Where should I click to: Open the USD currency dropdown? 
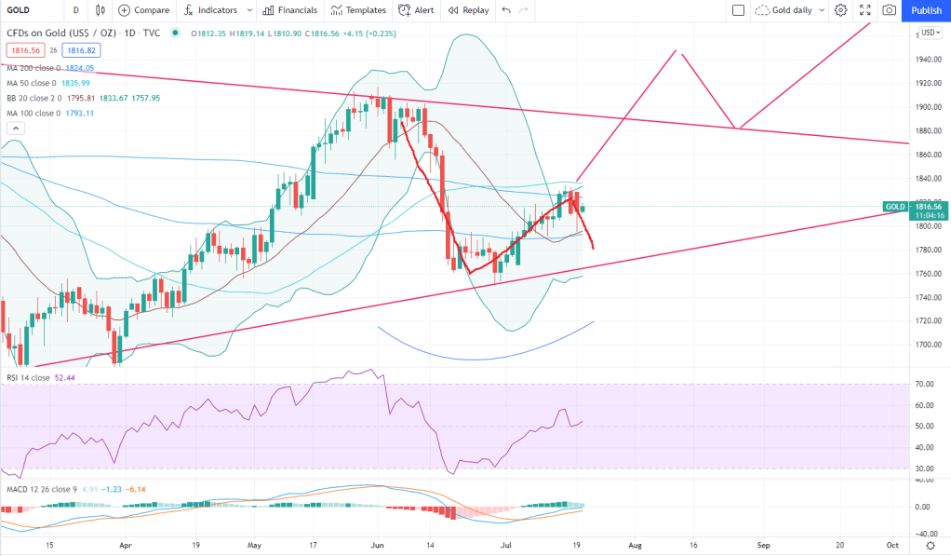927,34
